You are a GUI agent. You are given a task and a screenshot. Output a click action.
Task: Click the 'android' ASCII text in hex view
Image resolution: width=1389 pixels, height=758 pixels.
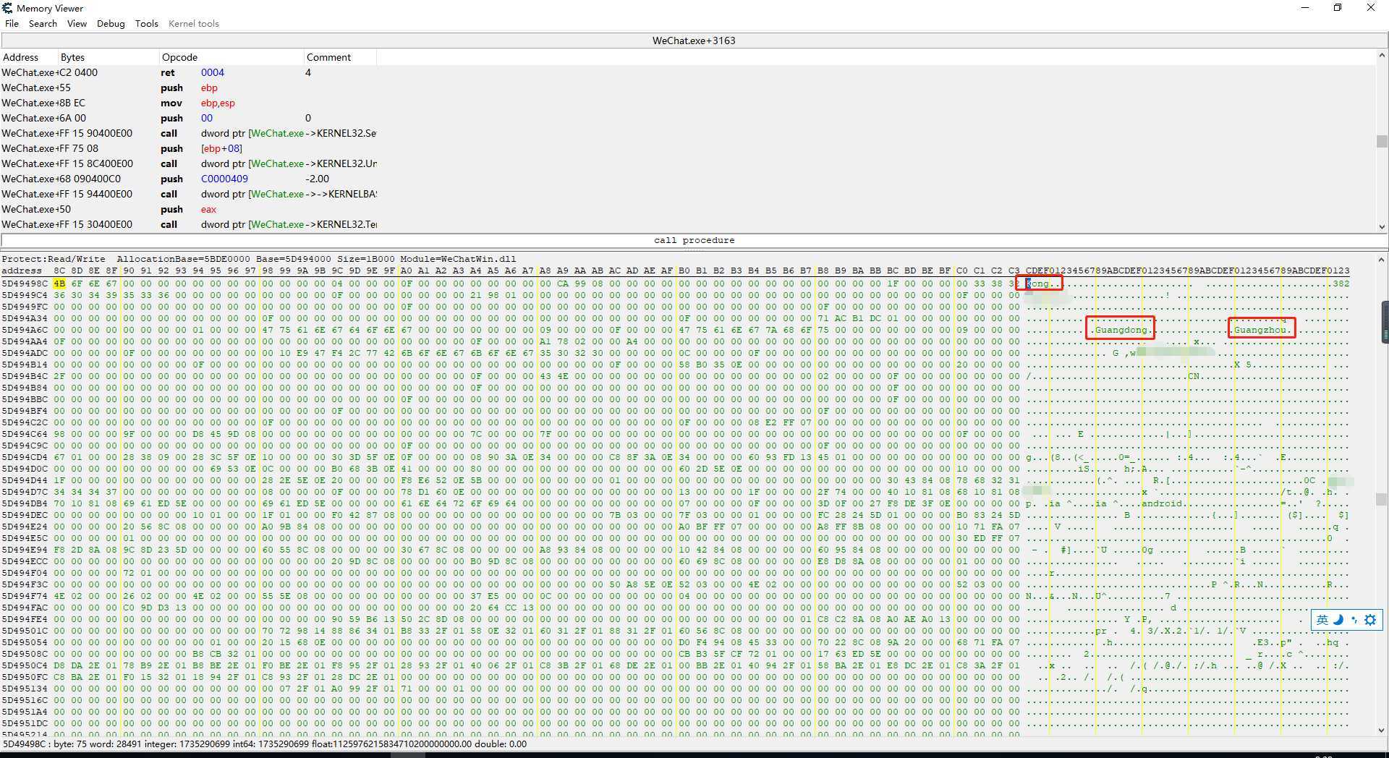pos(1162,503)
